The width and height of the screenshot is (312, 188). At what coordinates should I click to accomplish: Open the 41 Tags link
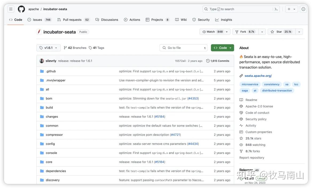coord(96,48)
